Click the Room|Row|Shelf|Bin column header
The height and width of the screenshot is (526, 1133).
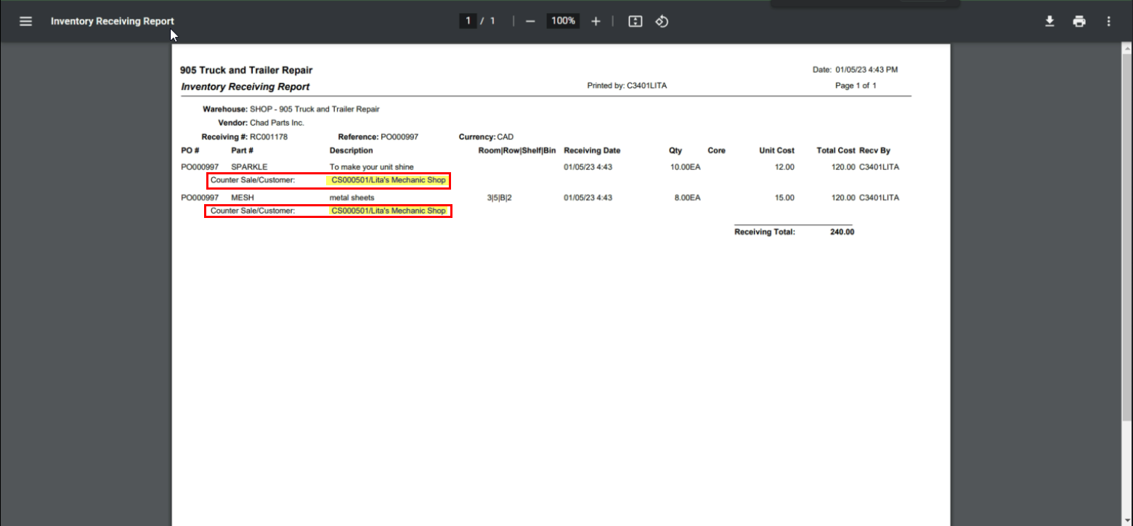[517, 150]
